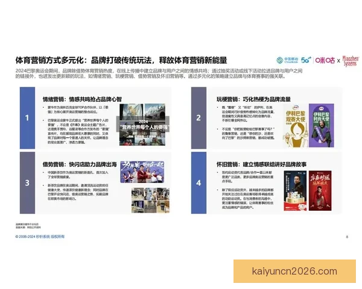Open the blue athletes team banner image
362x289 pixels.
coord(142,172)
